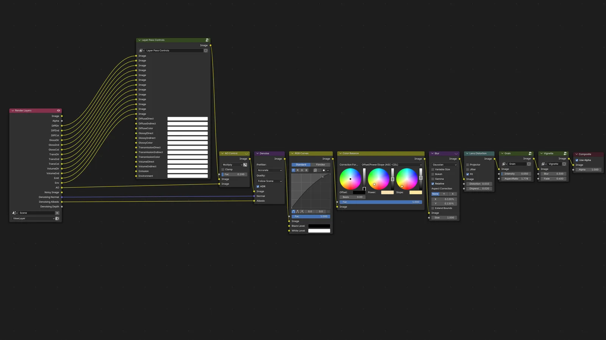Open the Prefilter Accurate dropdown
The height and width of the screenshot is (340, 606).
269,170
